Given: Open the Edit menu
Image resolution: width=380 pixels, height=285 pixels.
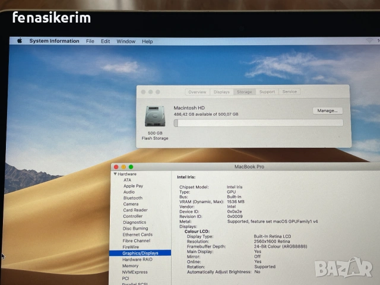Looking at the screenshot, I should [106, 41].
